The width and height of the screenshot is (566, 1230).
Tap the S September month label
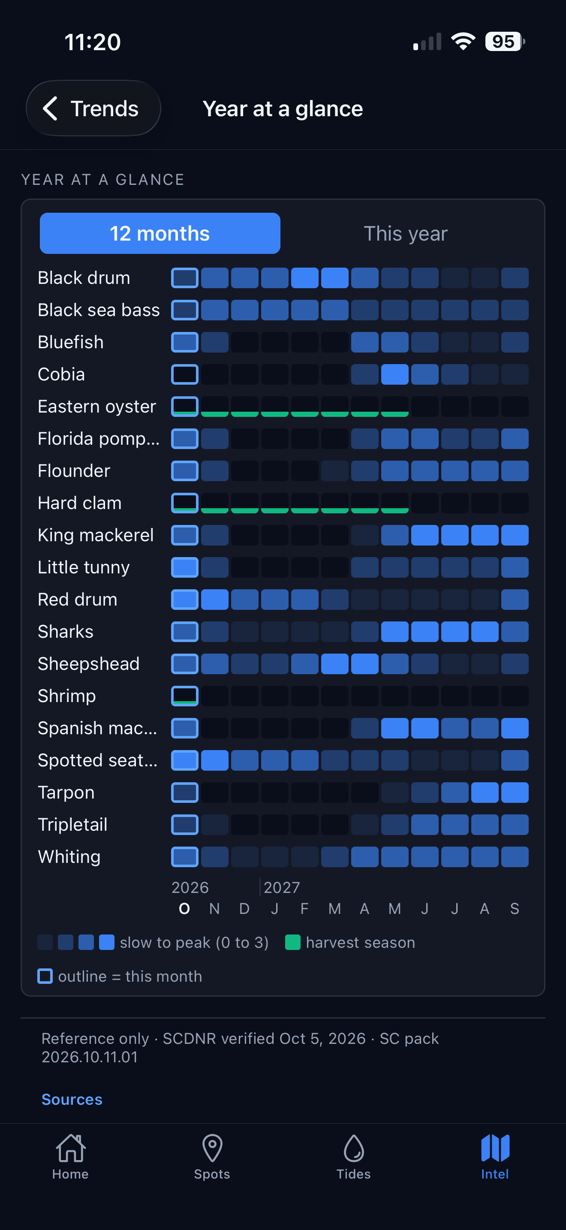pyautogui.click(x=515, y=908)
